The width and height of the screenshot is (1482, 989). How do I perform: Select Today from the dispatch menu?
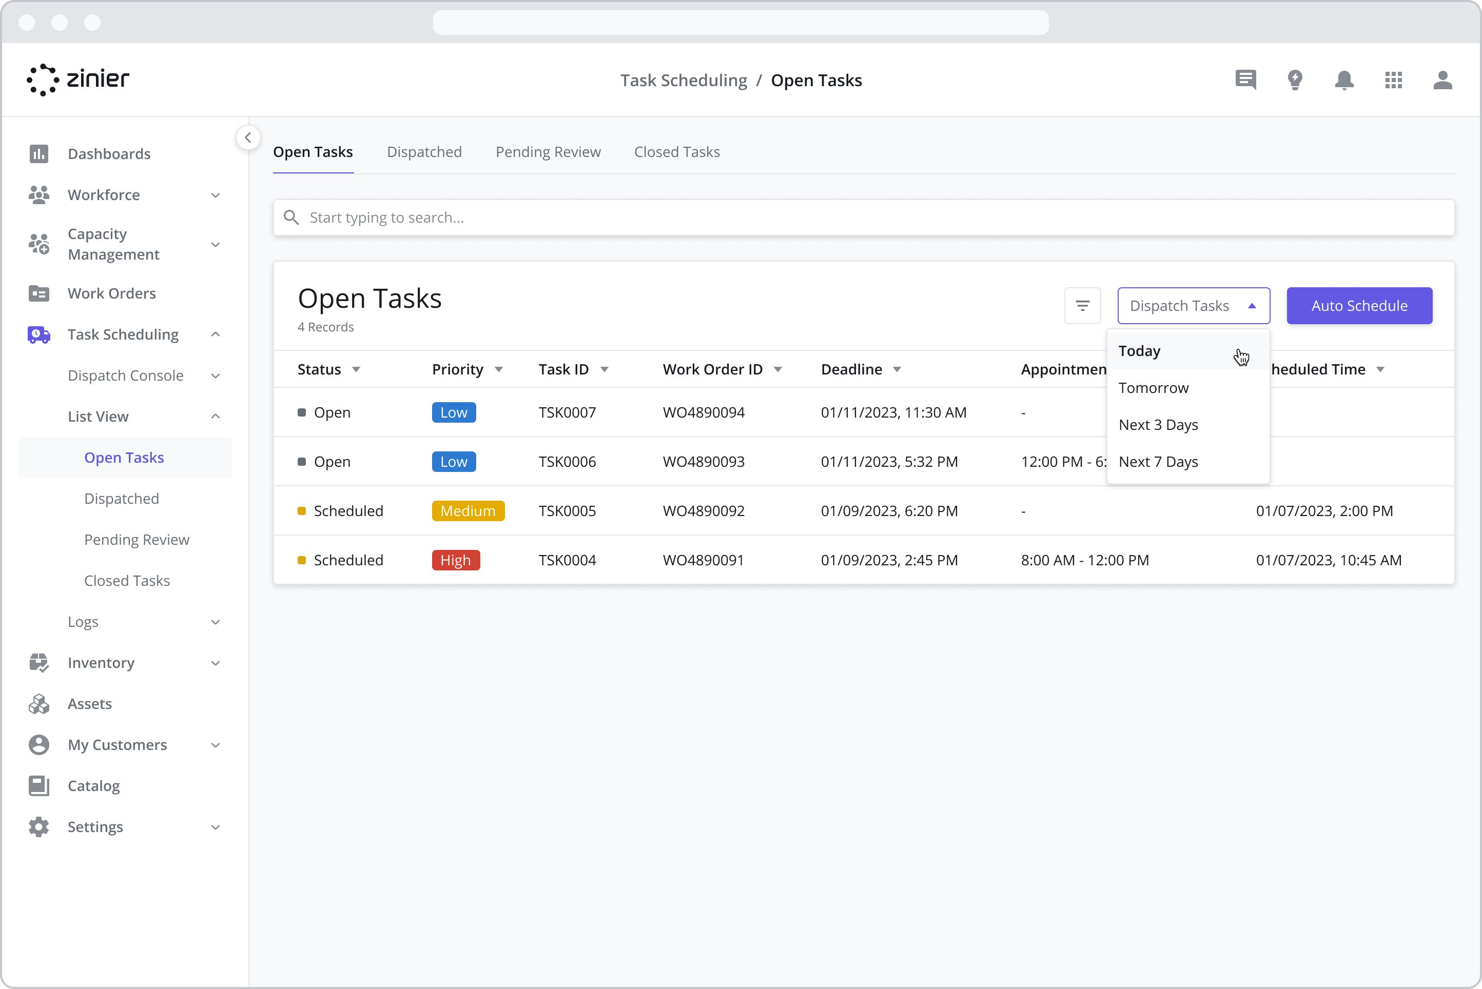point(1188,351)
